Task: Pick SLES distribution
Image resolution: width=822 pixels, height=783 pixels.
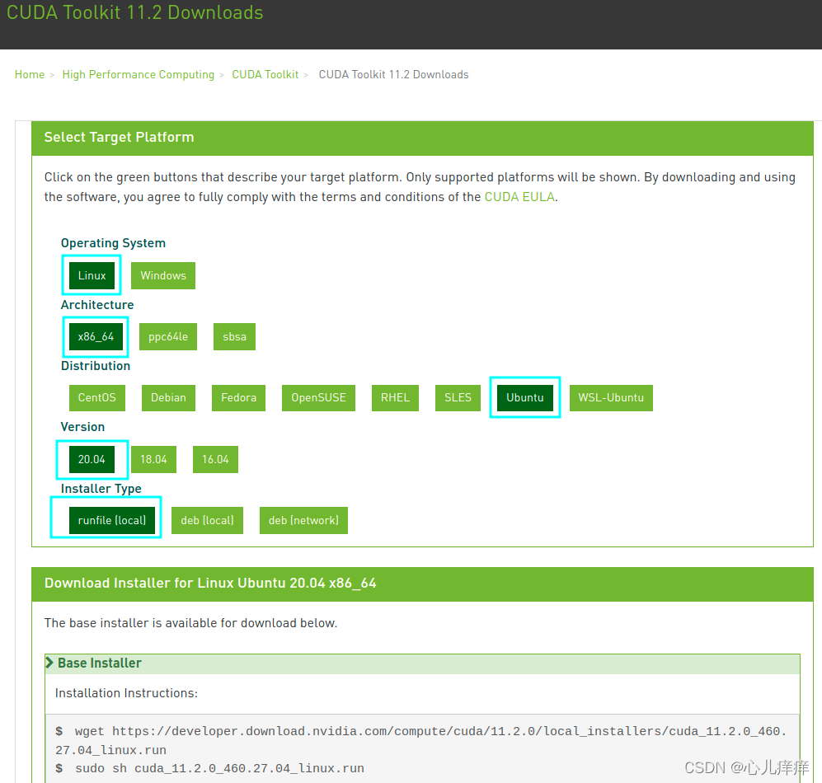Action: point(458,398)
